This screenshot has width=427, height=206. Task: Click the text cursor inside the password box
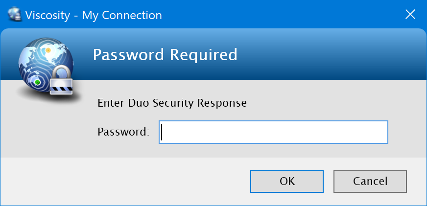162,132
